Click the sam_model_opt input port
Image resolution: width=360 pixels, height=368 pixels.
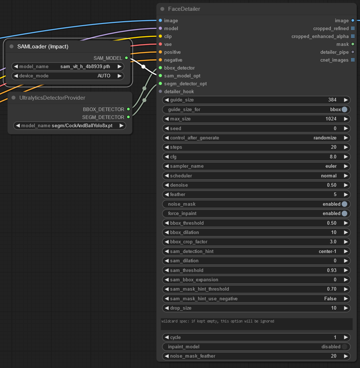coord(160,75)
